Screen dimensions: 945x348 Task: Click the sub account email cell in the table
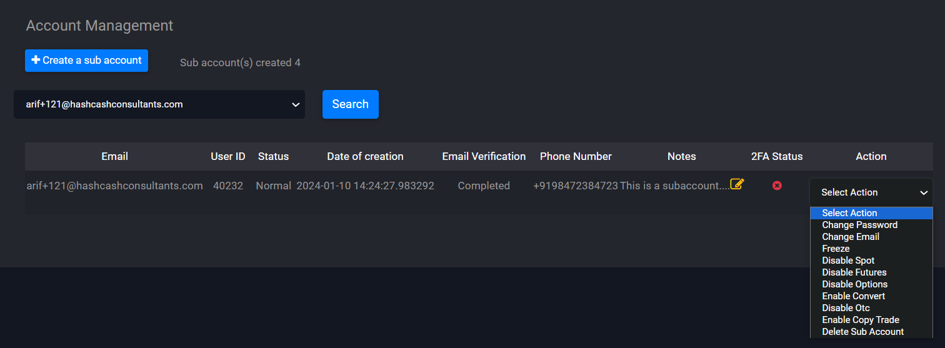coord(114,186)
